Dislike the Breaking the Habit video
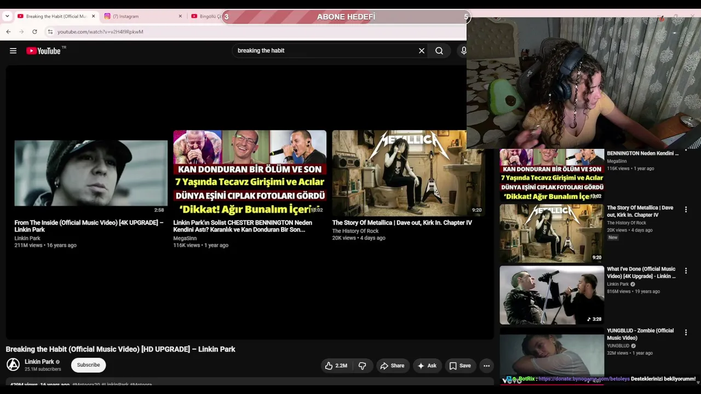The height and width of the screenshot is (394, 701). tap(362, 366)
